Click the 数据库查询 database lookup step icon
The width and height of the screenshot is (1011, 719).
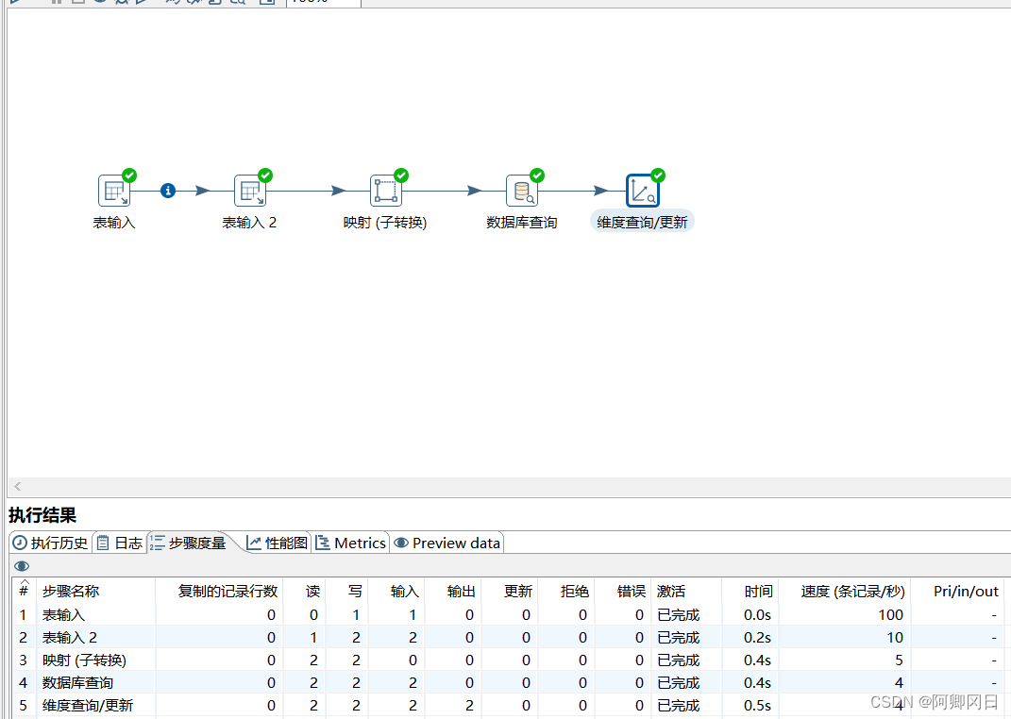click(x=522, y=191)
